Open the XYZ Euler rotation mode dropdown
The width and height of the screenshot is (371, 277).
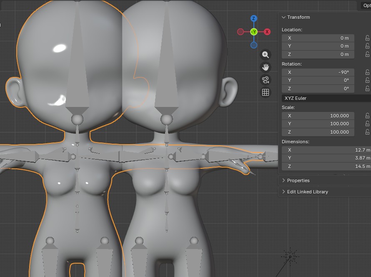point(326,98)
